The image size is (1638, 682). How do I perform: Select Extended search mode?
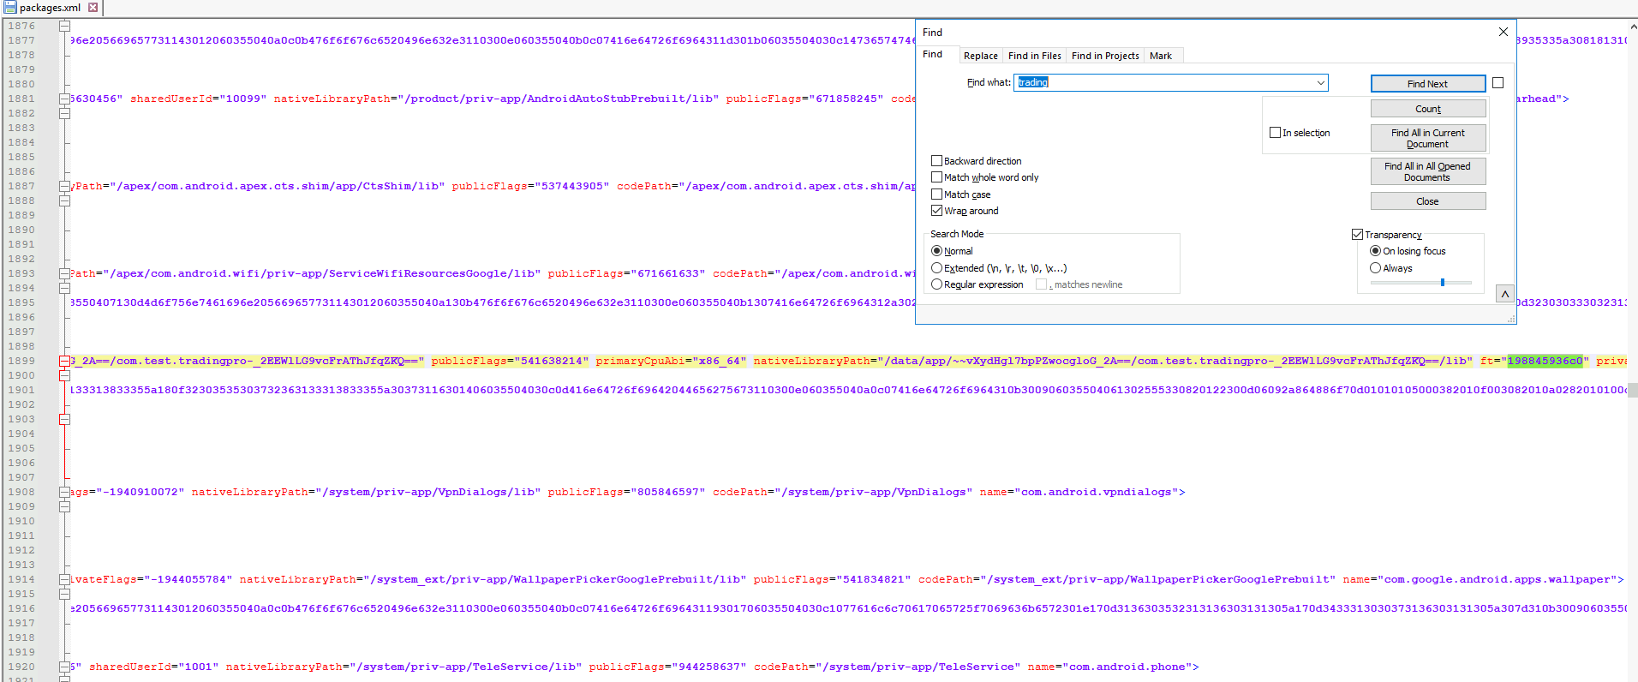click(x=936, y=268)
